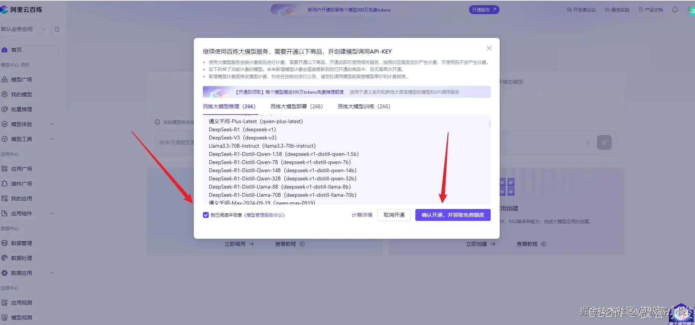The width and height of the screenshot is (695, 325).
Task: Open 应用广场 sidebar icon
Action: pyautogui.click(x=4, y=169)
